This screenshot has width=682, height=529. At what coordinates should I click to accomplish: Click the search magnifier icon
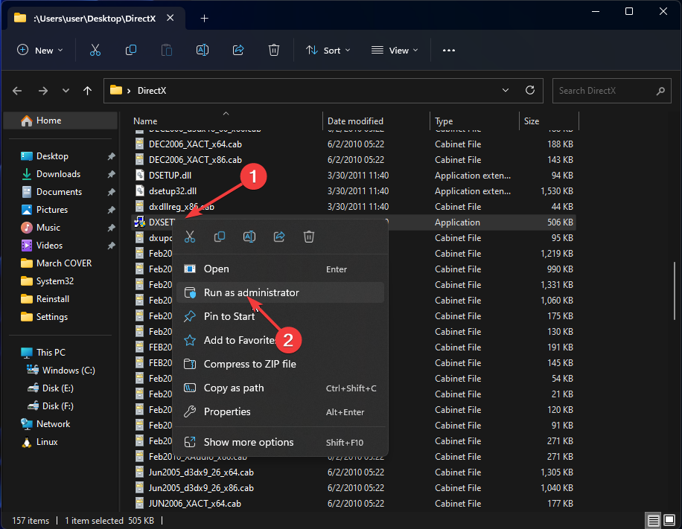coord(660,91)
